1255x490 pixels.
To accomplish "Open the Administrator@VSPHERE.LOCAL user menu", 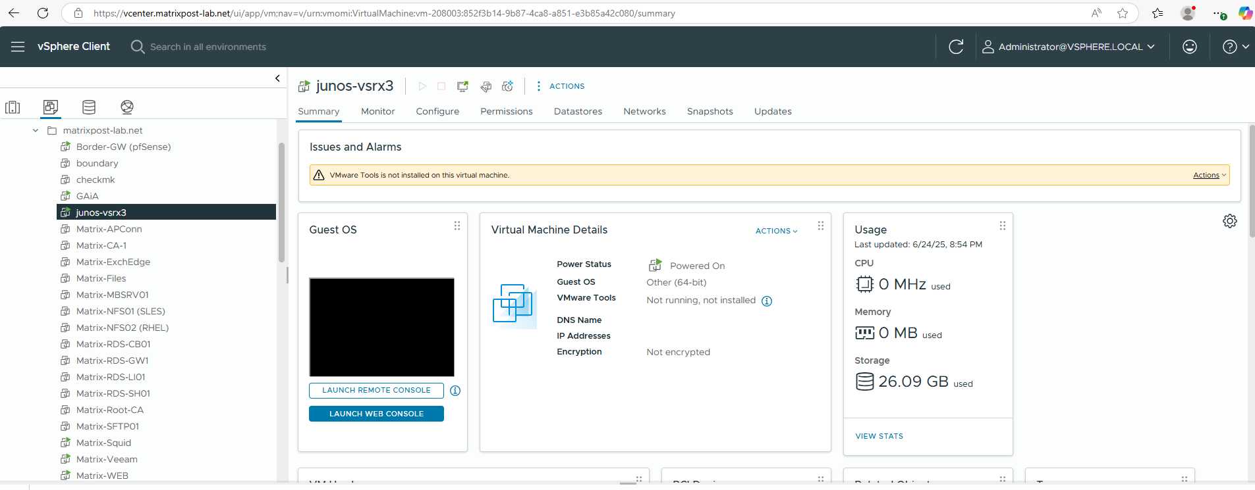I will point(1068,47).
